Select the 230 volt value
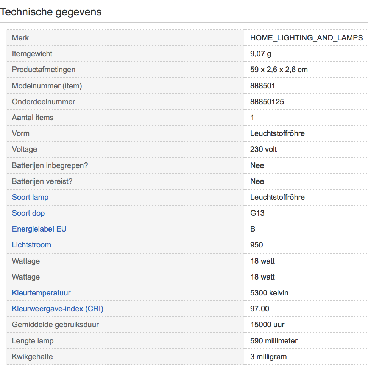This screenshot has height=368, width=368. tap(264, 149)
